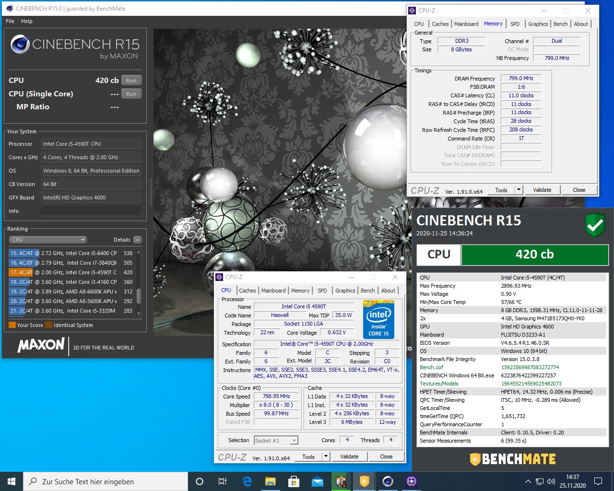The width and height of the screenshot is (614, 491).
Task: Select ranking row 18 Core i3-4160
Action: 71,282
